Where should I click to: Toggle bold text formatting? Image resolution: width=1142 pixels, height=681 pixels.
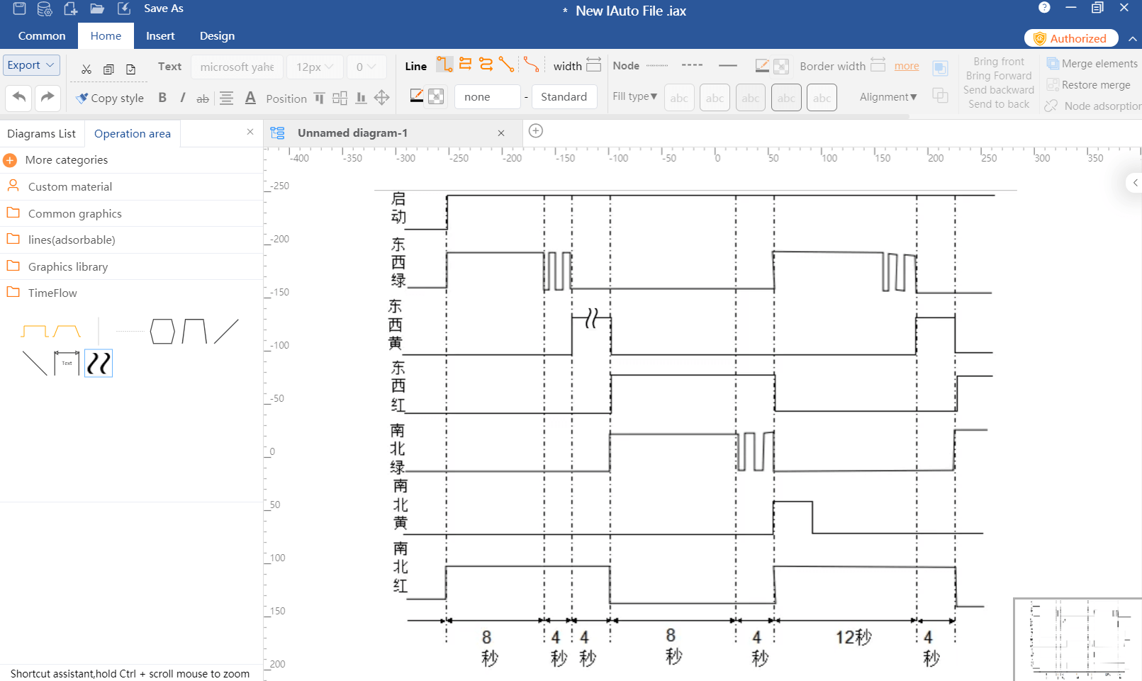(162, 98)
